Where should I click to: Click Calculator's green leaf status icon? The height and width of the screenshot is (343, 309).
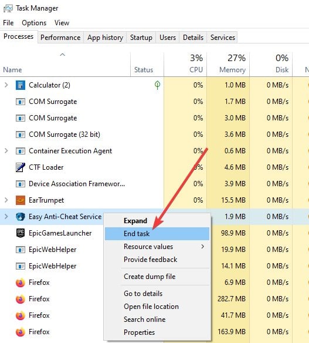[157, 85]
